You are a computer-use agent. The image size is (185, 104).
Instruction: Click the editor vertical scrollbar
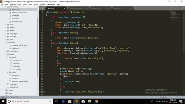[184, 31]
